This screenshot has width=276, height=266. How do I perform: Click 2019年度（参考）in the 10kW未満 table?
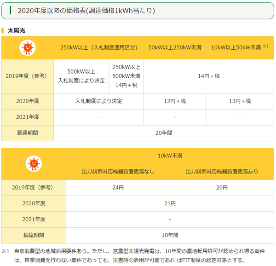(34, 188)
